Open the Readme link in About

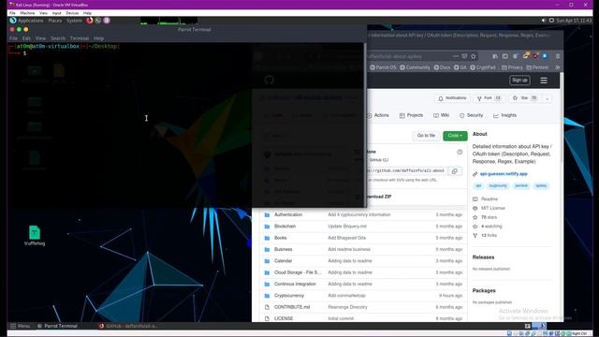[489, 199]
